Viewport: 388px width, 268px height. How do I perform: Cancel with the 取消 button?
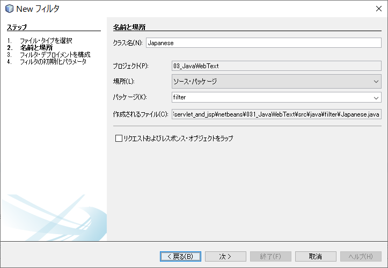(x=316, y=256)
